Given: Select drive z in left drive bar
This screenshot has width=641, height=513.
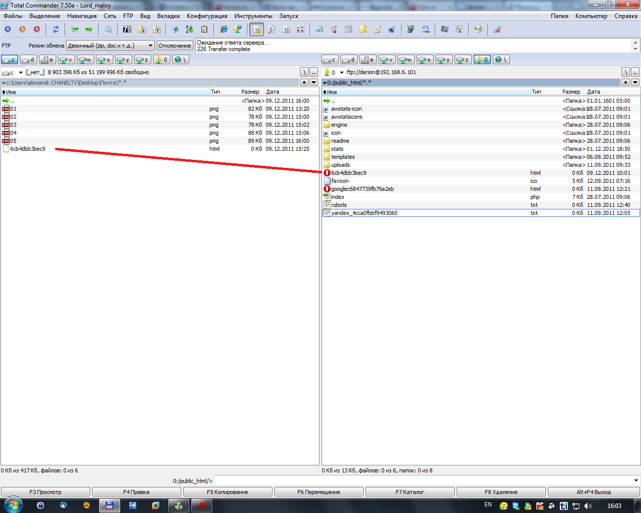Looking at the screenshot, I should tap(142, 60).
